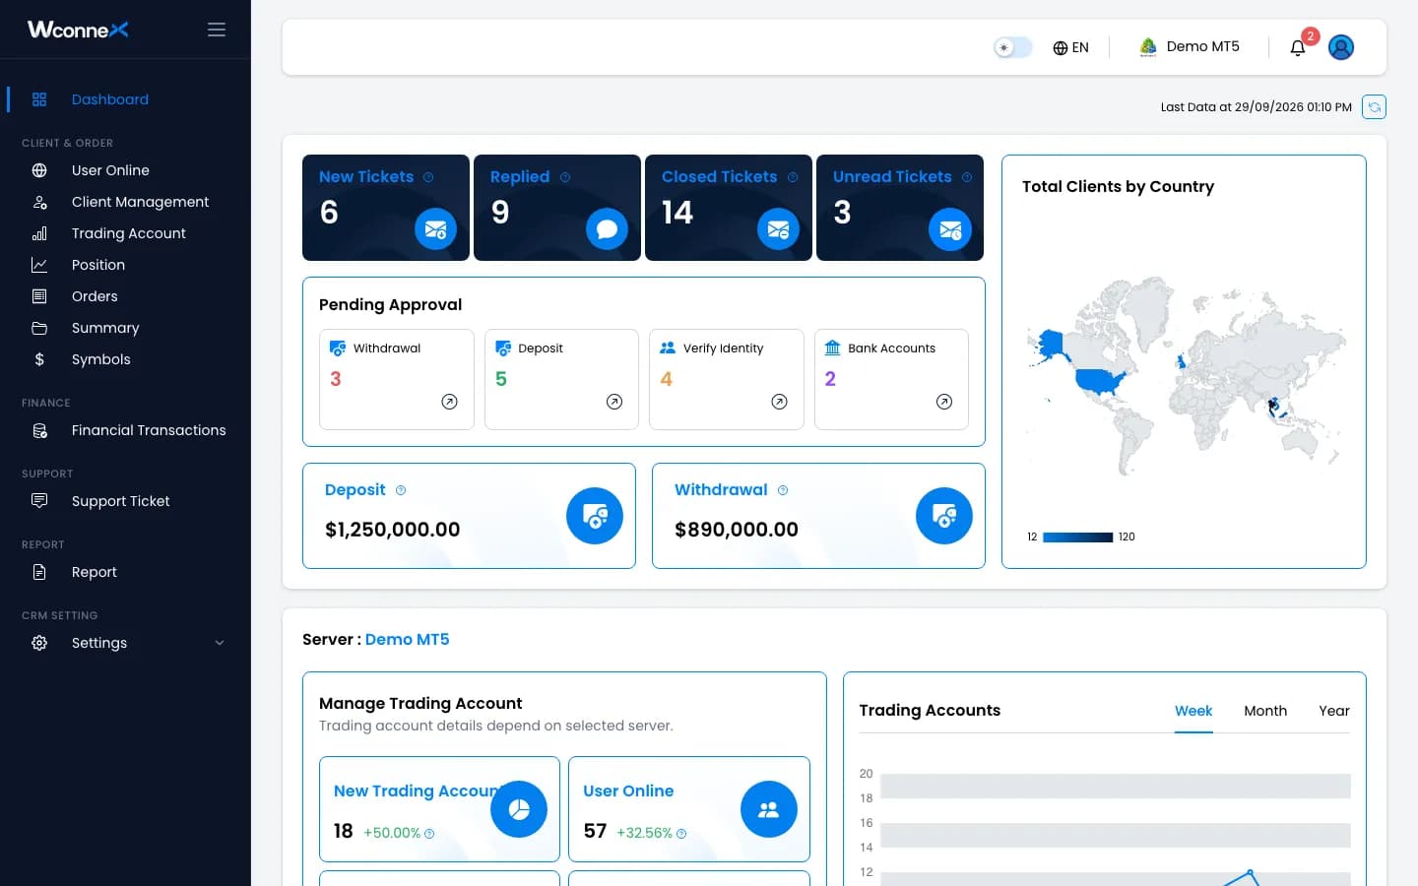
Task: Click the Financial Transactions coins icon
Action: (x=39, y=430)
